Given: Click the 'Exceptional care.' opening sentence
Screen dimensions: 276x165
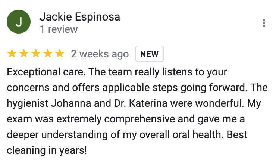Looking at the screenshot, I should [x=46, y=72].
